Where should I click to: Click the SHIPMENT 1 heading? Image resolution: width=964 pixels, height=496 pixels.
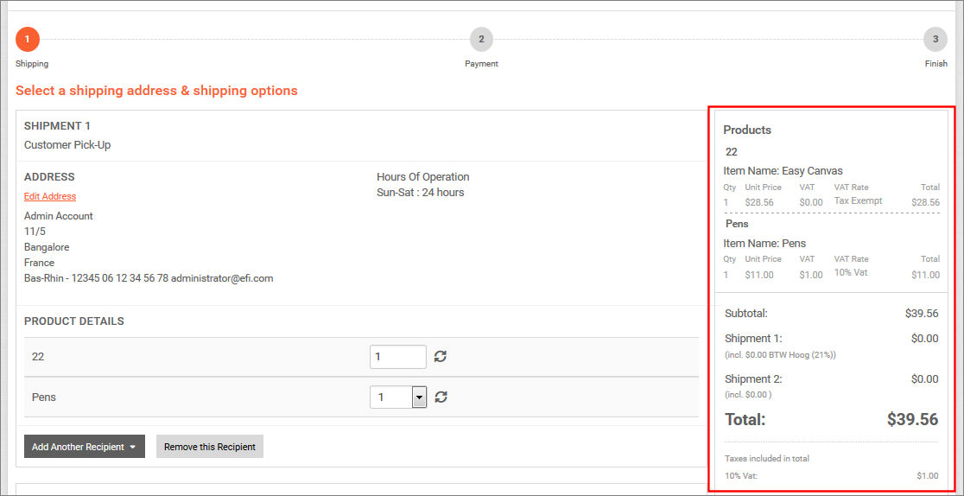(57, 126)
